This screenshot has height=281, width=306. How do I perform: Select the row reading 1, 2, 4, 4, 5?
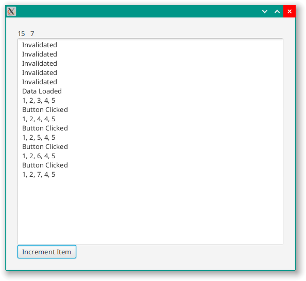click(150, 119)
